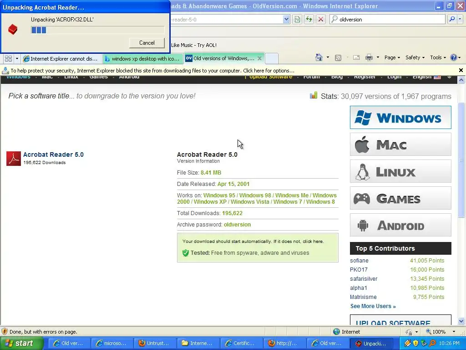Click the Read Mail icon
The height and width of the screenshot is (350, 466).
click(x=356, y=57)
